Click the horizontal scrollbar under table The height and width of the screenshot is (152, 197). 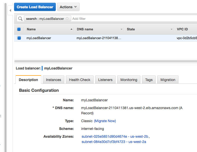coord(106,61)
